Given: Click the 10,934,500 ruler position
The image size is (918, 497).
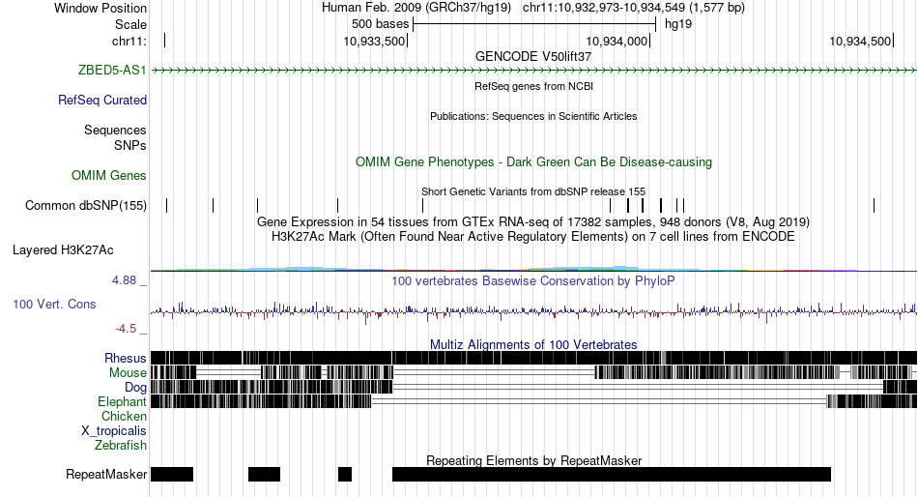Looking at the screenshot, I should [x=861, y=41].
